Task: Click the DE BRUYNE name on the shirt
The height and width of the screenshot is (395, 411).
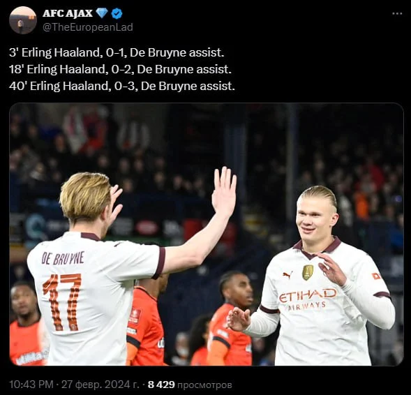Action: click(63, 258)
